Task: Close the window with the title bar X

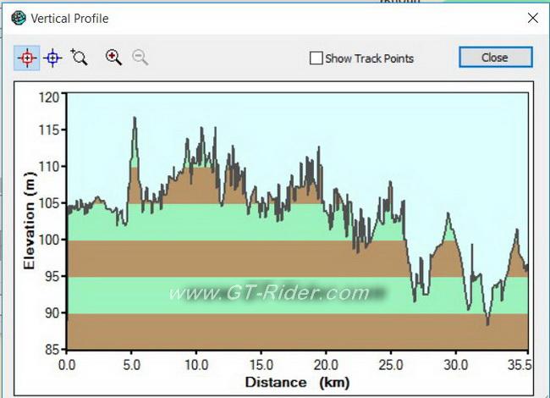Action: point(532,18)
